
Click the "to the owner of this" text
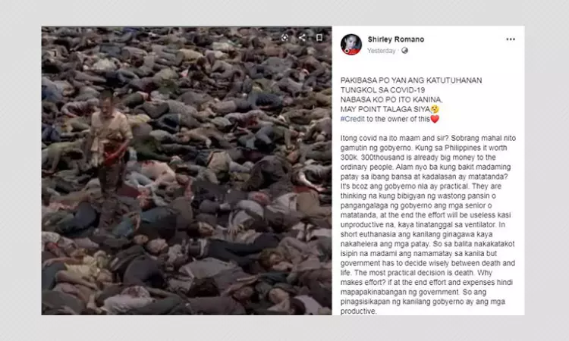(398, 119)
